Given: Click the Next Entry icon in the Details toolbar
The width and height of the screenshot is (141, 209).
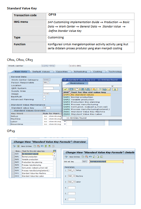Looking at the screenshot, I should click(x=98, y=157).
